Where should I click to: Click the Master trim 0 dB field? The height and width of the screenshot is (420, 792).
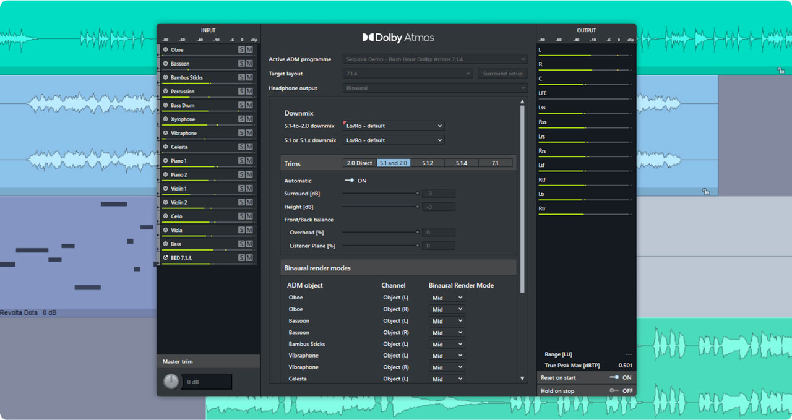[207, 382]
